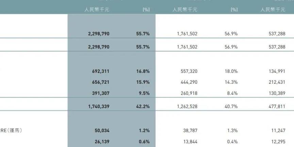
Task: Click the 16.8% percentage cell
Action: (143, 71)
